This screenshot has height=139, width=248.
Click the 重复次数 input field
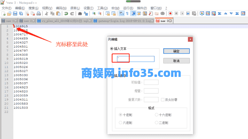pos(151,99)
